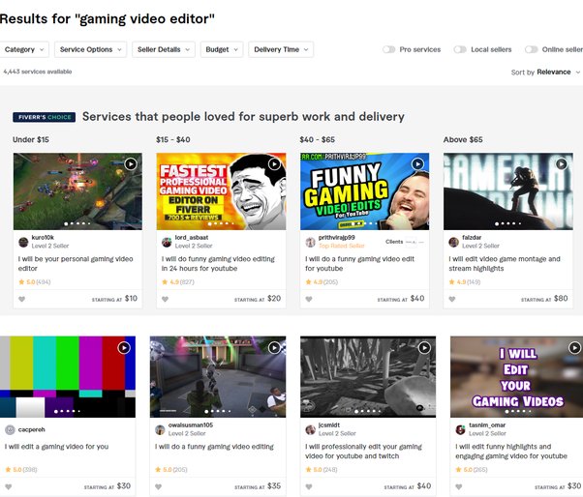Open the Gameplay Editing soldier thumbnail
583x497 pixels.
pos(507,191)
